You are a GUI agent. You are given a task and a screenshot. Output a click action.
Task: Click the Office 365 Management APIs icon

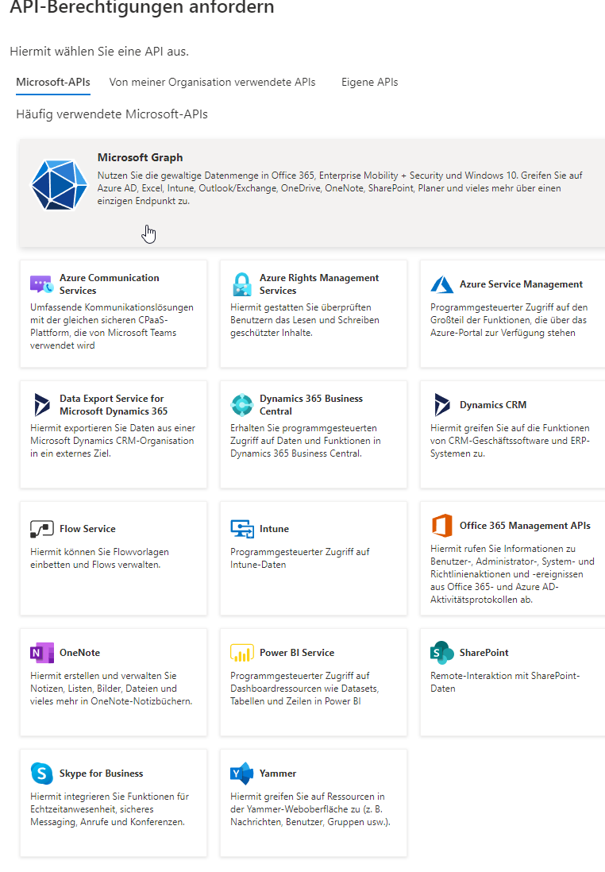tap(442, 526)
